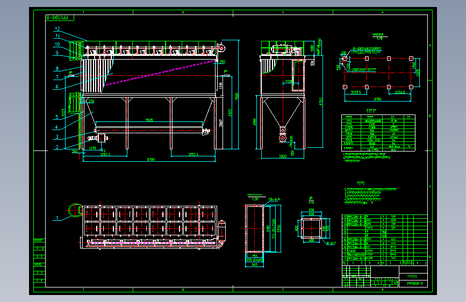This screenshot has width=466, height=302.
Task: Select the 1370 dimension near the motor
Action: (92, 148)
